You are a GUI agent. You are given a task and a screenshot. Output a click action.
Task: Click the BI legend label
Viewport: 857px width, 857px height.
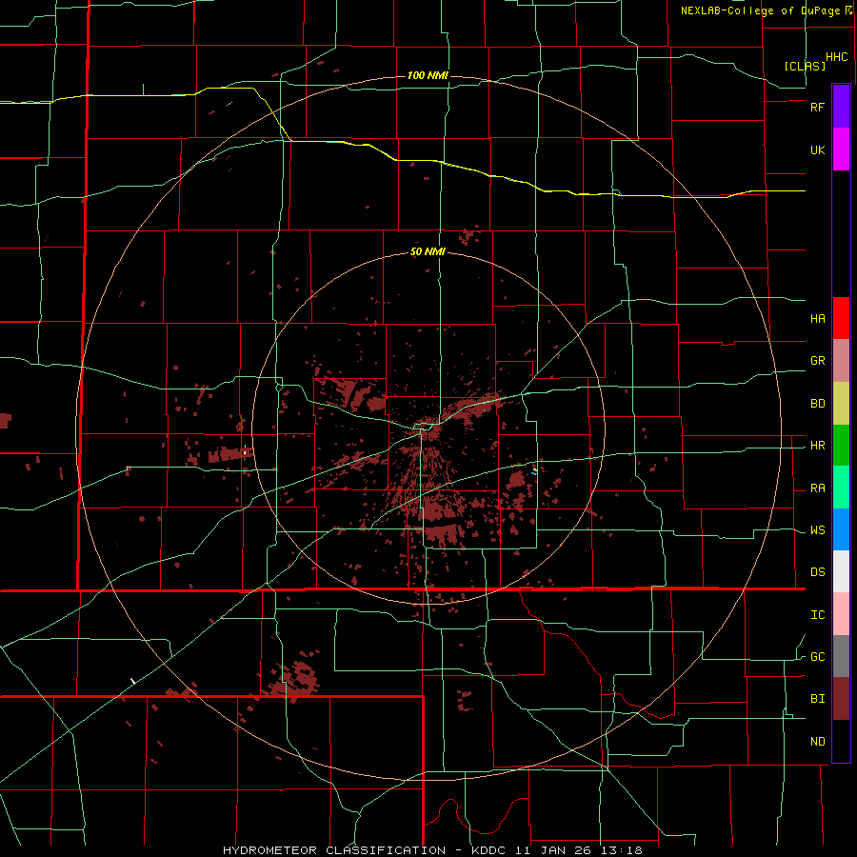(817, 699)
